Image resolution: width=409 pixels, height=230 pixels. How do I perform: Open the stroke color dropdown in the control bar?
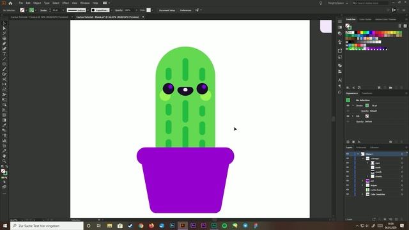click(x=36, y=10)
